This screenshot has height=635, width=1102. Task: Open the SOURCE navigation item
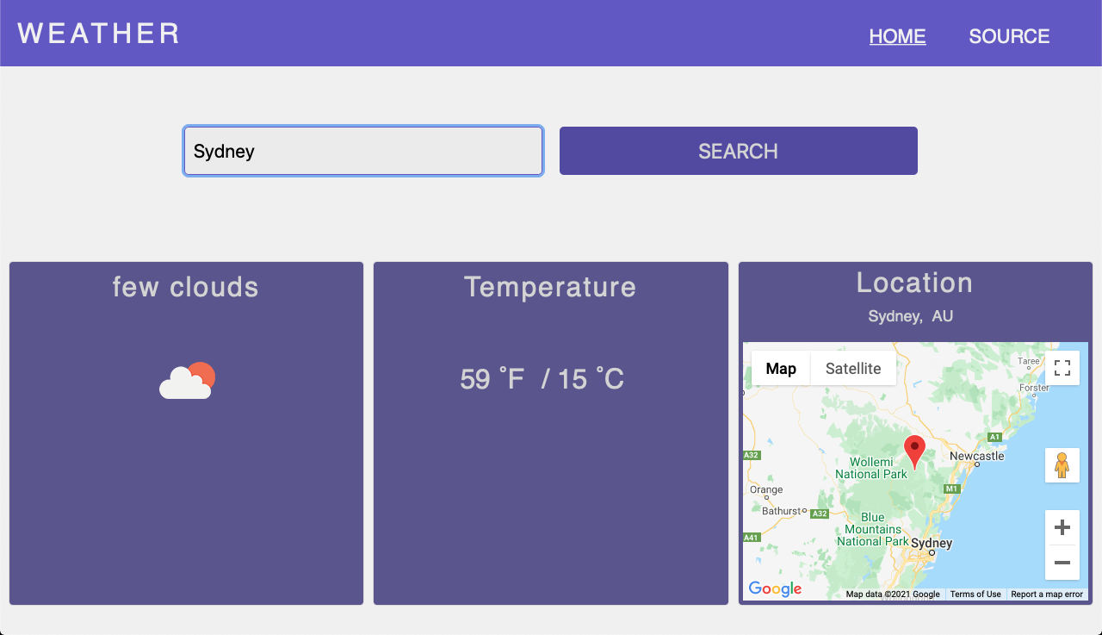coord(1009,36)
